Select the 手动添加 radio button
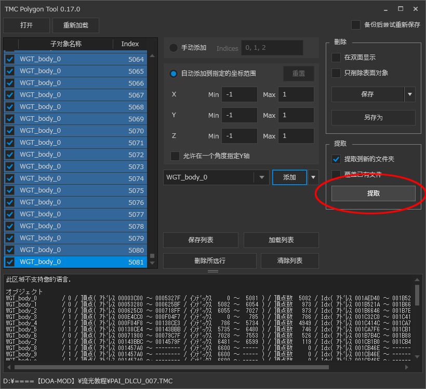Image resolution: width=426 pixels, height=389 pixels. pyautogui.click(x=174, y=48)
